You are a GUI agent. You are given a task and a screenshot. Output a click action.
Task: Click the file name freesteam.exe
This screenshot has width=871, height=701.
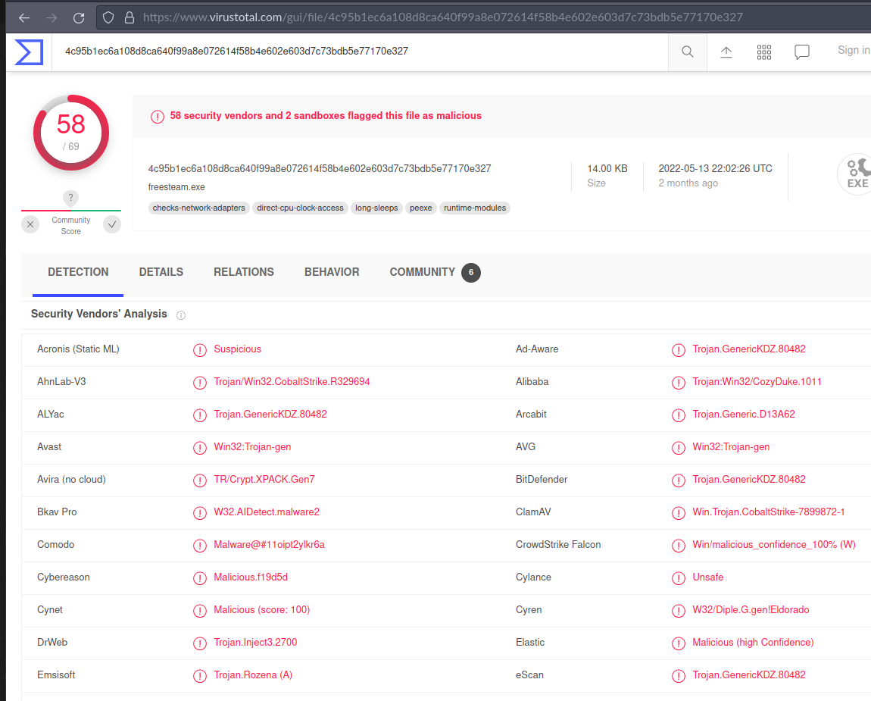[176, 187]
